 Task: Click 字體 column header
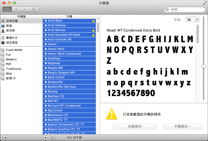click(x=69, y=17)
